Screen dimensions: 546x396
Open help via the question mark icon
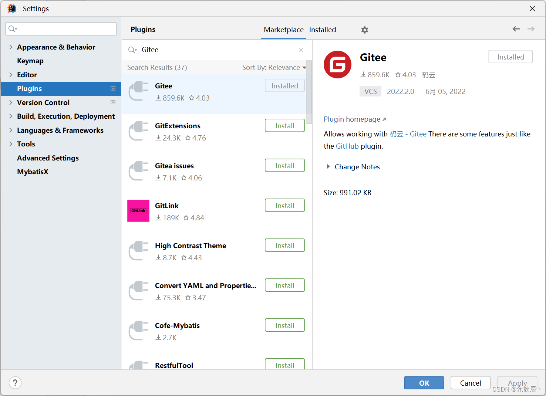click(15, 383)
